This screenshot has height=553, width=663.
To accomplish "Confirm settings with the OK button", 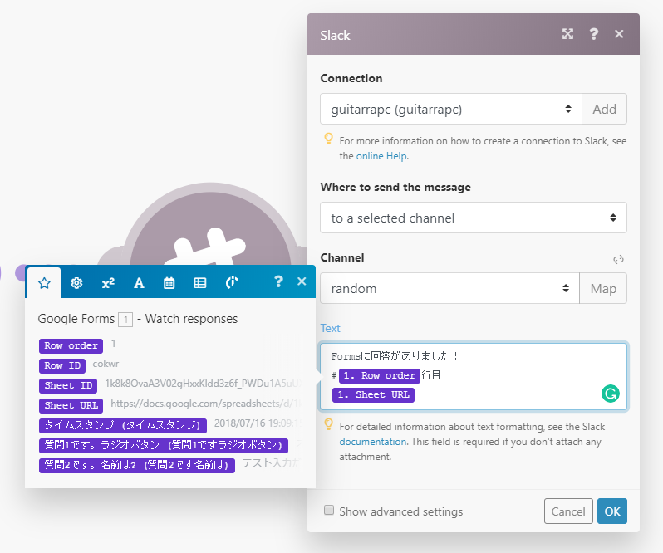I will pyautogui.click(x=611, y=511).
